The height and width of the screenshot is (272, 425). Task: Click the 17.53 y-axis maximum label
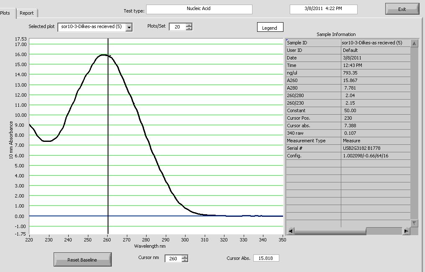tap(21, 39)
